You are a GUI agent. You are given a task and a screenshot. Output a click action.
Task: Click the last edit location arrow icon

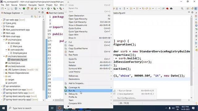(x=143, y=9)
